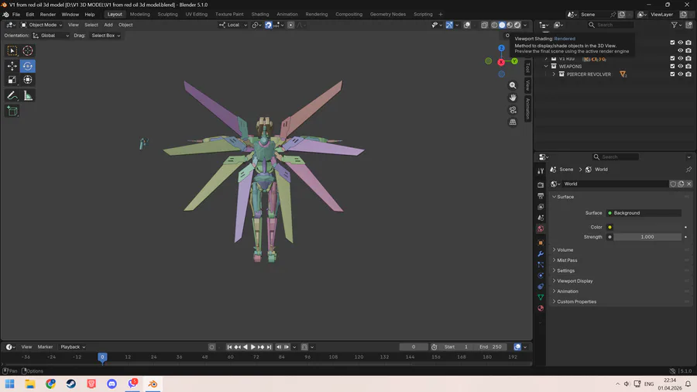Toggle snapping magnet in header
Screen dimensions: 697x392
[x=269, y=25]
